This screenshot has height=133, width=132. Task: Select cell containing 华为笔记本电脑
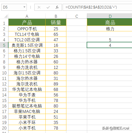[x=27, y=89]
